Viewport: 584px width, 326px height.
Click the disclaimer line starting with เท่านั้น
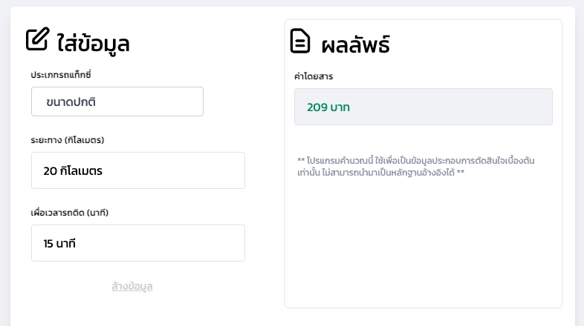[x=380, y=172]
